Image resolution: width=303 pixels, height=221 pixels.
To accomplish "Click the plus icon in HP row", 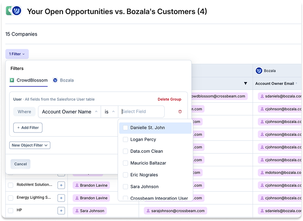I will (x=61, y=211).
